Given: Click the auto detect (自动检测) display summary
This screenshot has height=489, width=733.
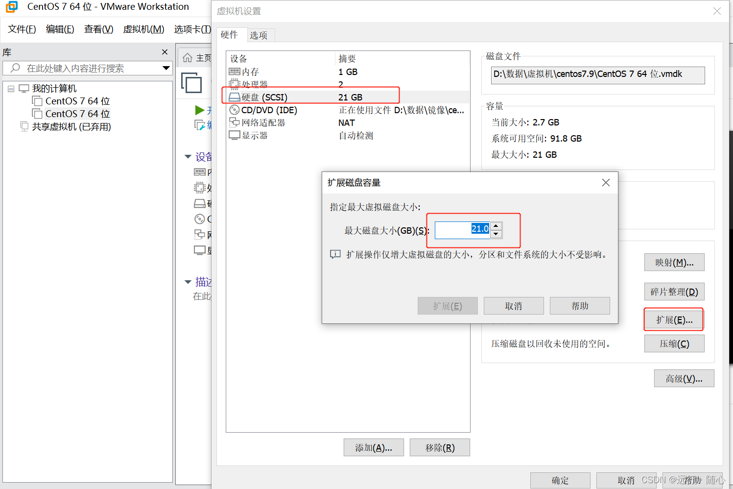Looking at the screenshot, I should pyautogui.click(x=356, y=135).
